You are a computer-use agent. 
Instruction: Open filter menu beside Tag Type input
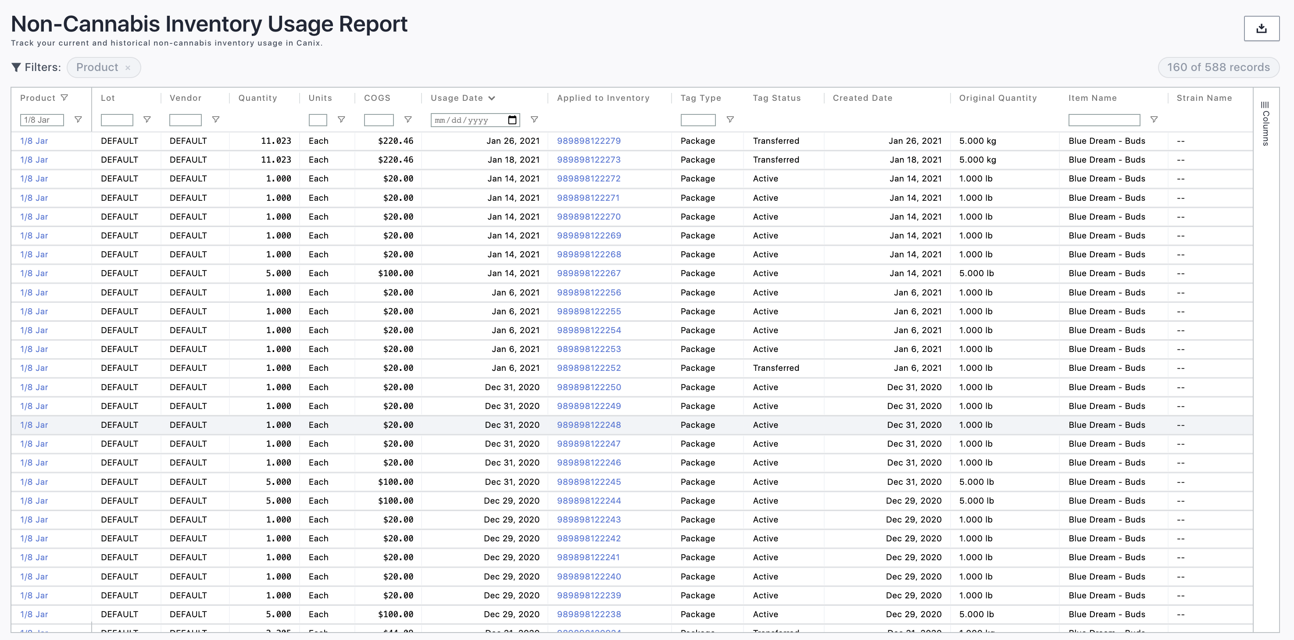tap(730, 120)
